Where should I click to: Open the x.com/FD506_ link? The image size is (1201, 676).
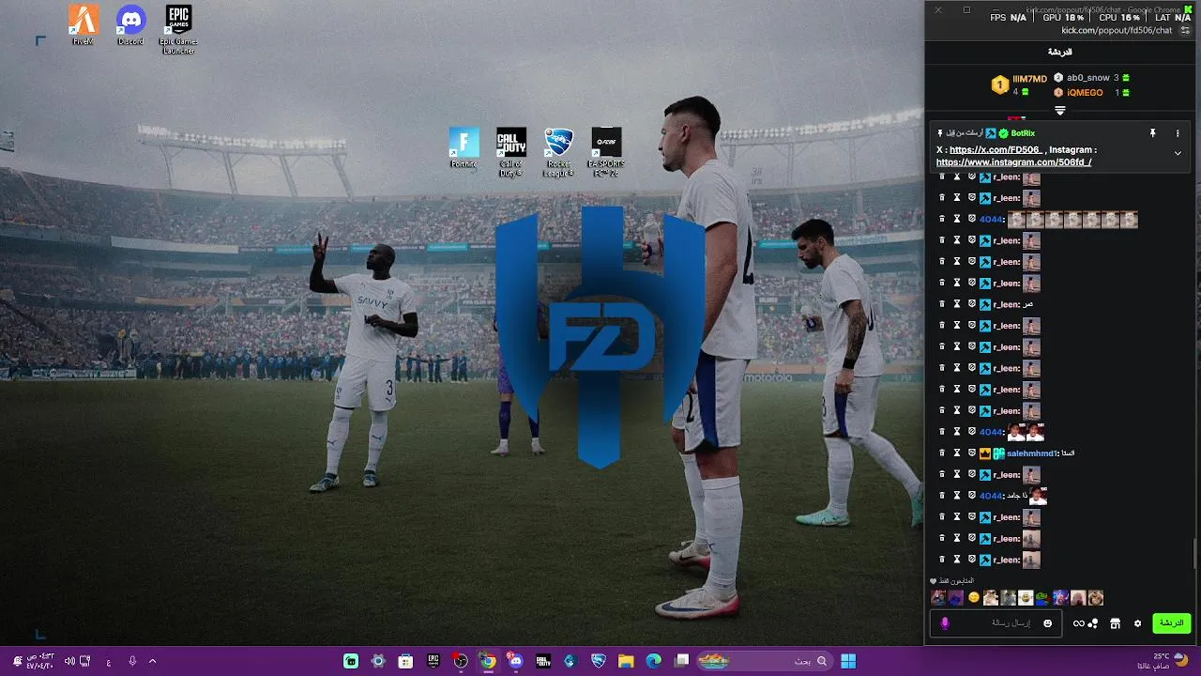(995, 149)
